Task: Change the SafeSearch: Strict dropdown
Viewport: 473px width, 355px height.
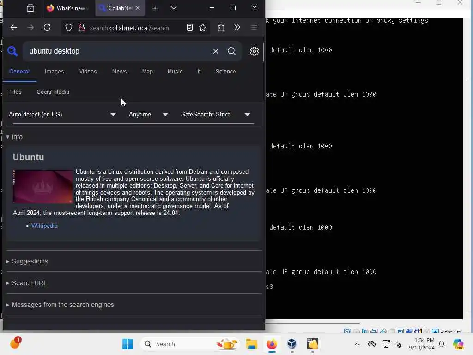Action: 216,115
